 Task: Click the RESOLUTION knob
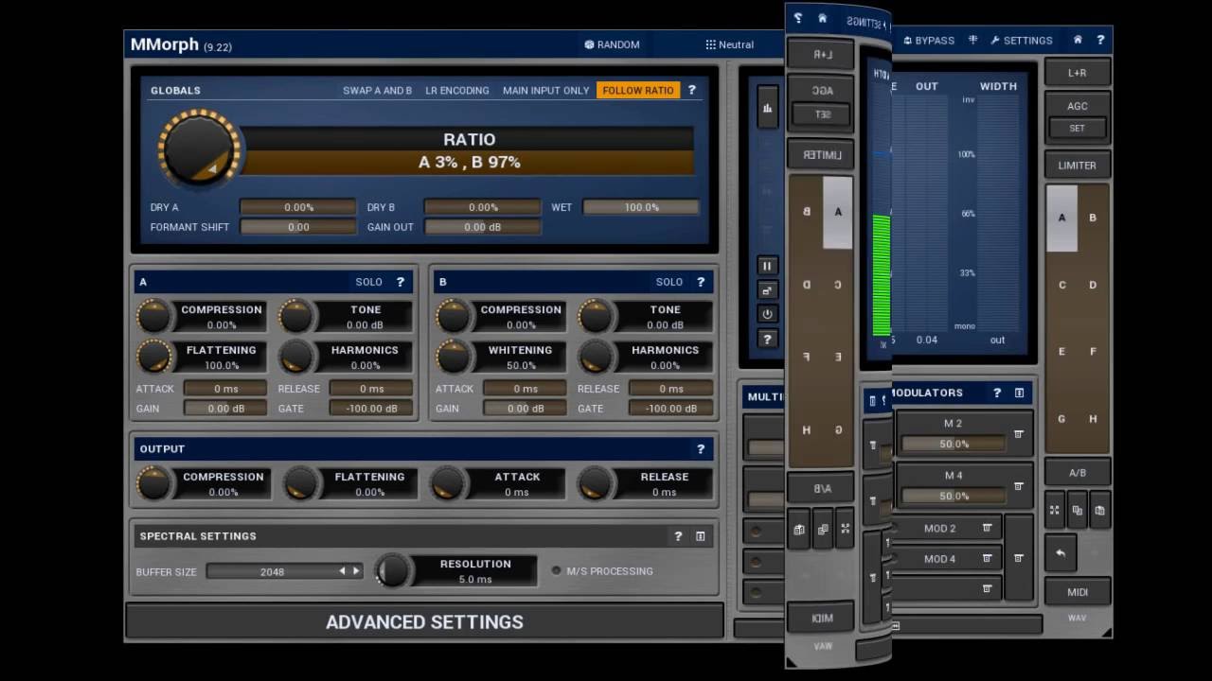click(x=393, y=570)
